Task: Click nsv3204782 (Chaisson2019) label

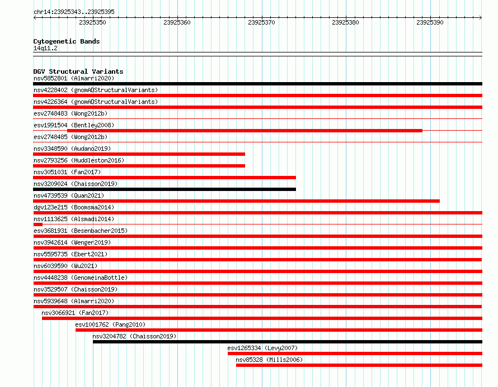Action: 134,336
